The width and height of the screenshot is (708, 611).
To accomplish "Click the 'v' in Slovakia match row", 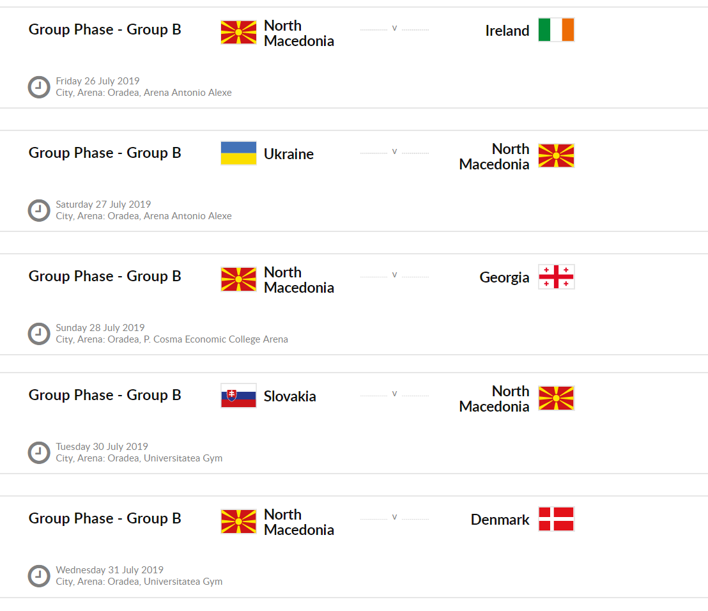I will (394, 394).
